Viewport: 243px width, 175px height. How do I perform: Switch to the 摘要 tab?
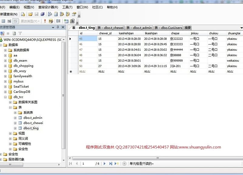coord(187,28)
